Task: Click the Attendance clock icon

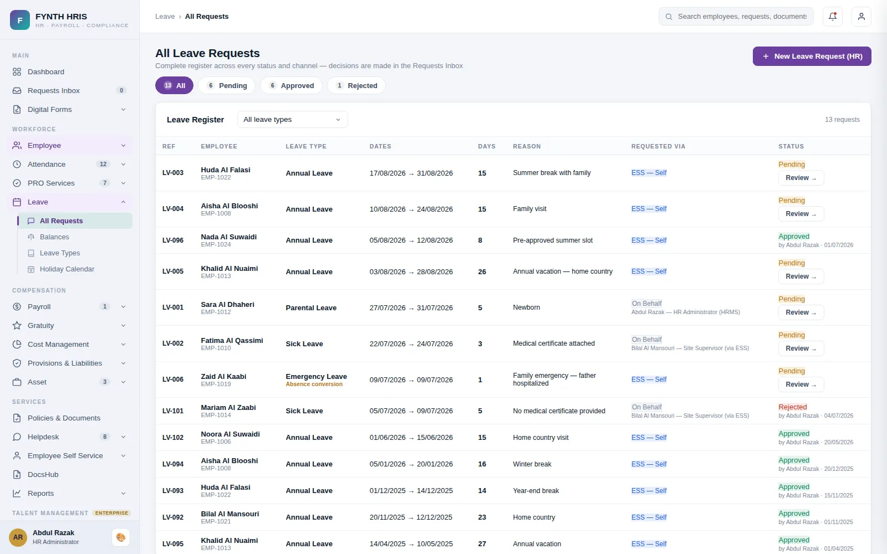Action: coord(17,165)
